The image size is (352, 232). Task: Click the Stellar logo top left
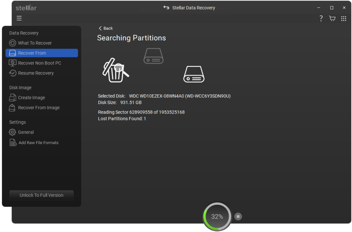tap(26, 7)
